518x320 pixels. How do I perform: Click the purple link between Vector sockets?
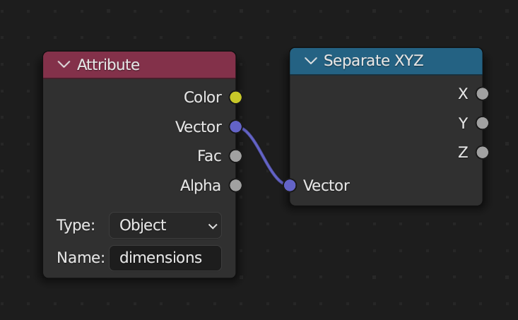(x=263, y=157)
